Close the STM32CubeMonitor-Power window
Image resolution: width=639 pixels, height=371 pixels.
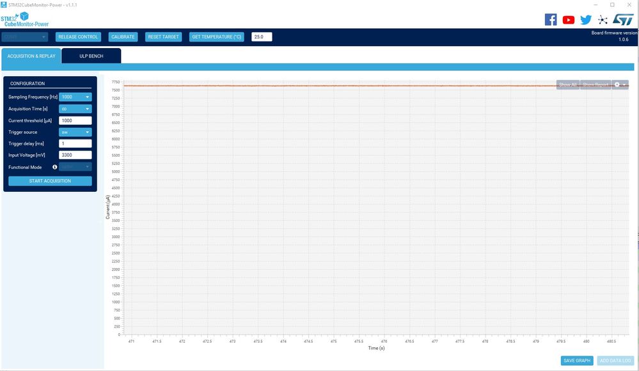coord(629,5)
